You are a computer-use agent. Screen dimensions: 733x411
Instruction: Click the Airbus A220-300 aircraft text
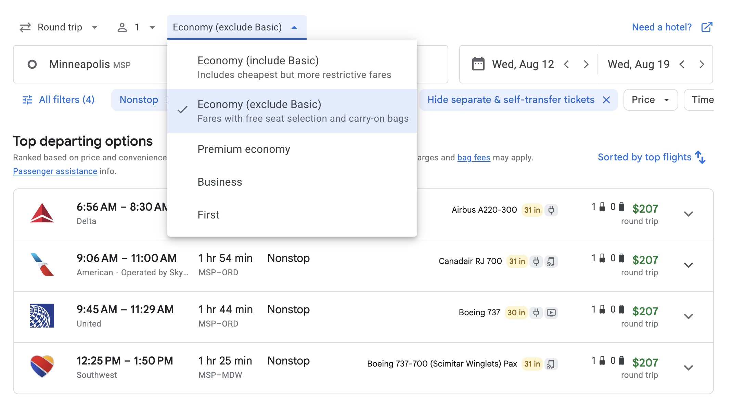coord(484,210)
